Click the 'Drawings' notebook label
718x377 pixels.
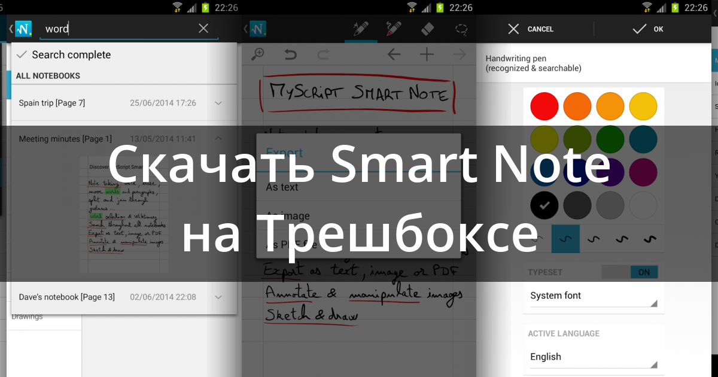[x=27, y=317]
